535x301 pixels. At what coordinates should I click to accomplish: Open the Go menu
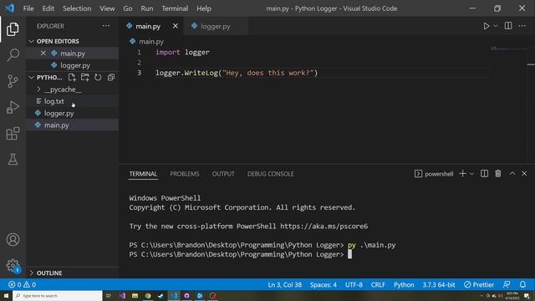128,8
